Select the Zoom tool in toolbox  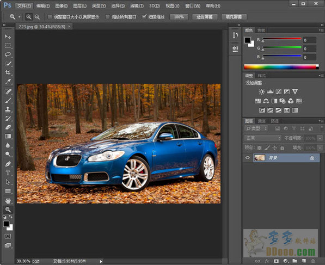[8, 209]
